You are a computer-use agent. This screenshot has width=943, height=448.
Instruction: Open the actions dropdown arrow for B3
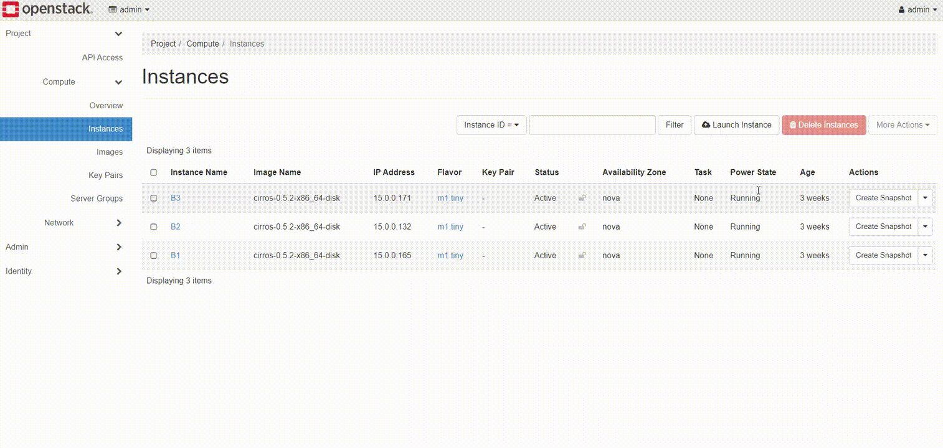pyautogui.click(x=925, y=198)
